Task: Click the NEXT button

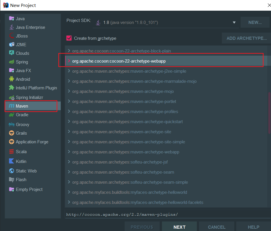Action: tap(179, 226)
